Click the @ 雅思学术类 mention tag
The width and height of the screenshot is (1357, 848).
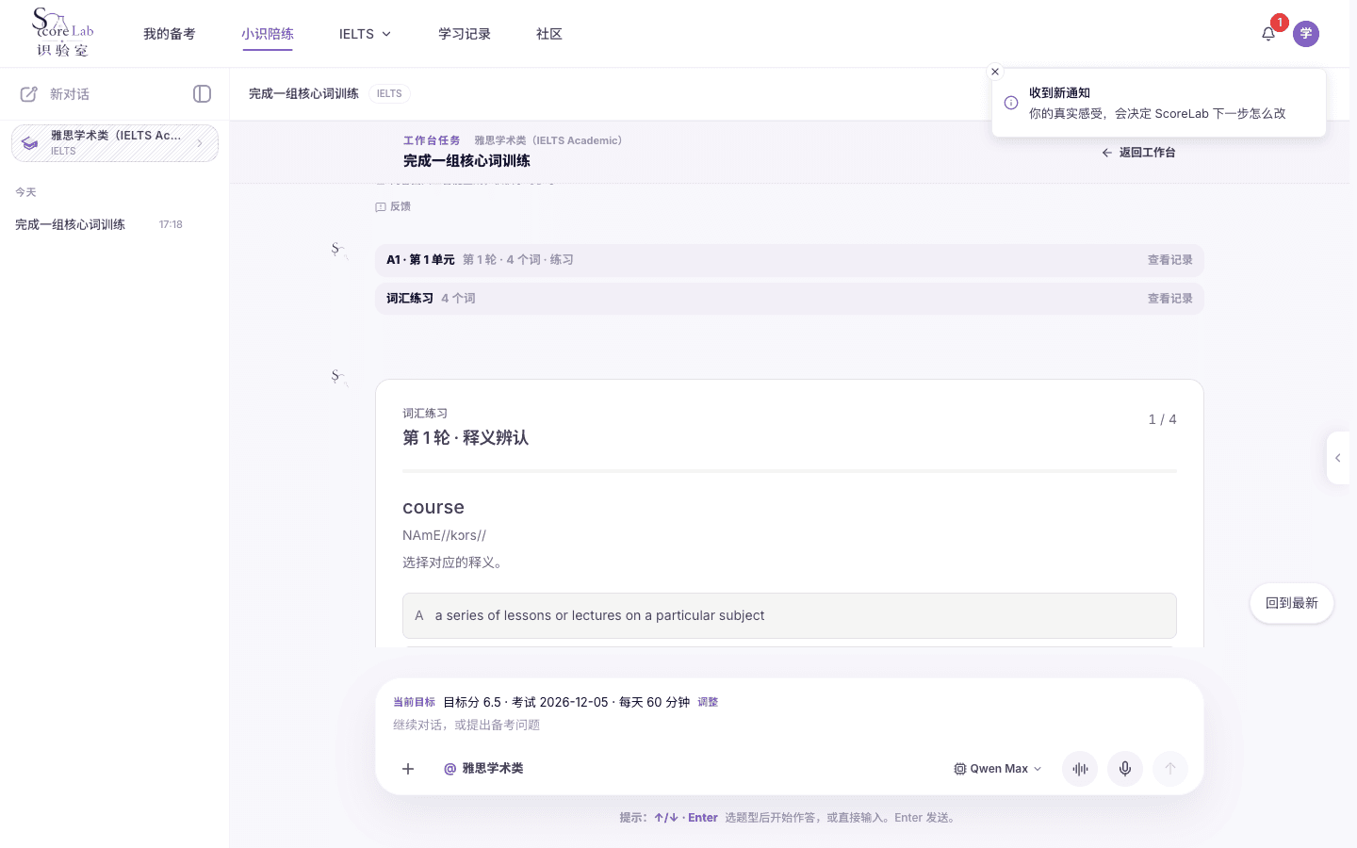click(x=483, y=769)
